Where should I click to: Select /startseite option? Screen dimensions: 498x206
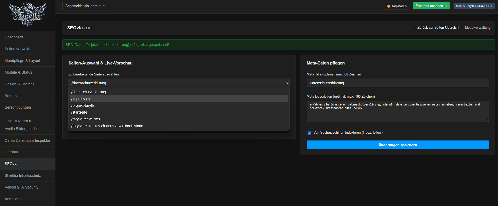tap(179, 112)
